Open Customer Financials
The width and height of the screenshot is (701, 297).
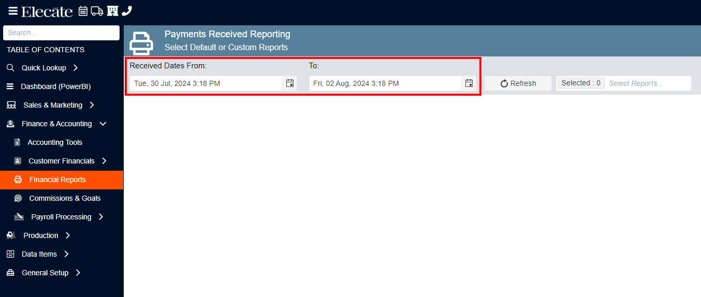[62, 161]
